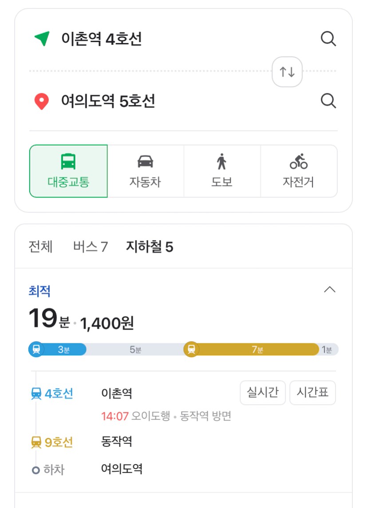Click blue 3분 segment on route bar
The width and height of the screenshot is (367, 508).
pos(58,349)
